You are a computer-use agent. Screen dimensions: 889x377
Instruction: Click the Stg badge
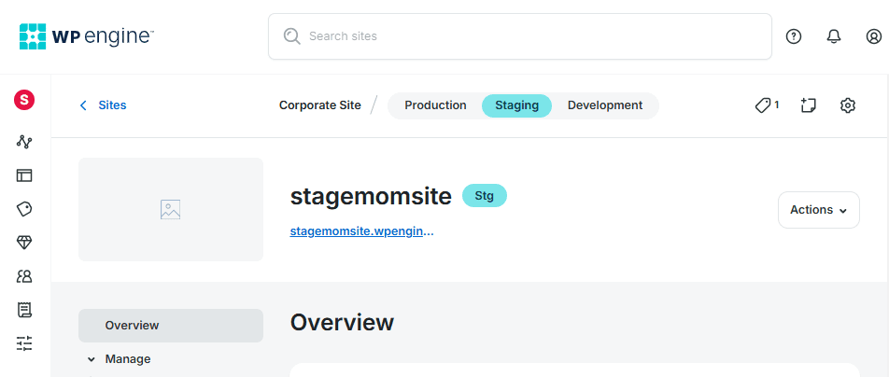(x=484, y=196)
